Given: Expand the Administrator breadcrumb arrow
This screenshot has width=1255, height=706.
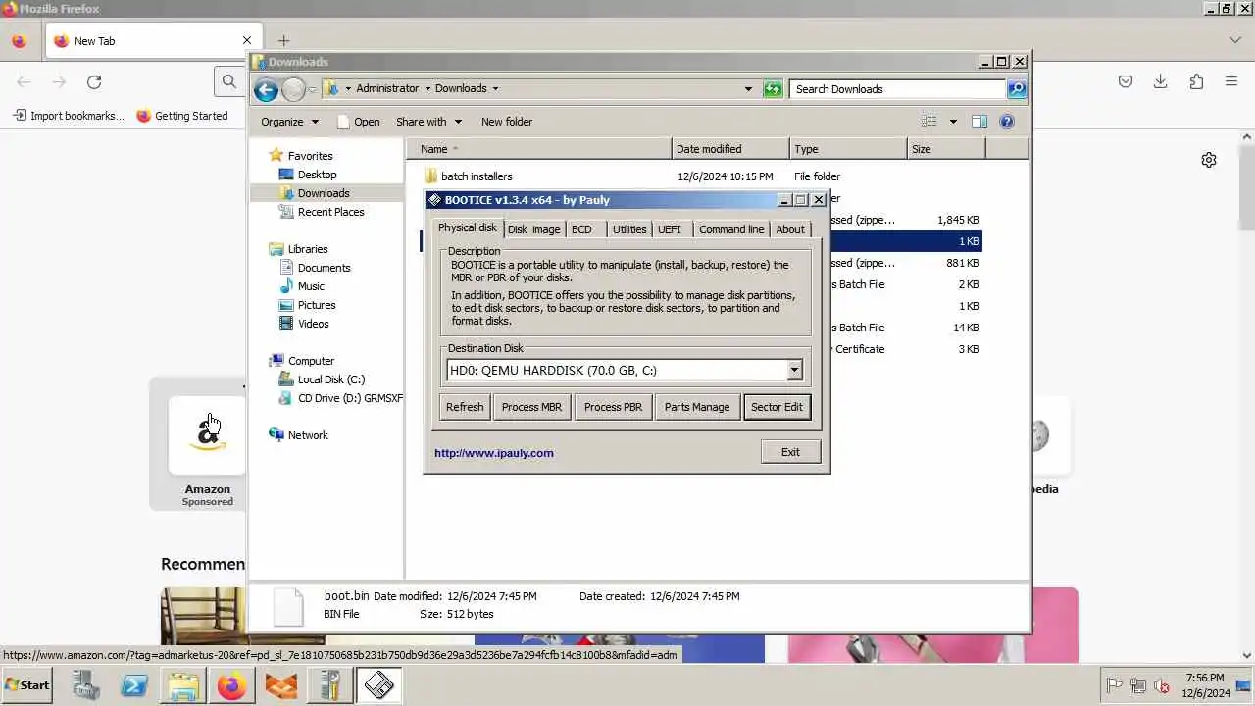Looking at the screenshot, I should 427,89.
